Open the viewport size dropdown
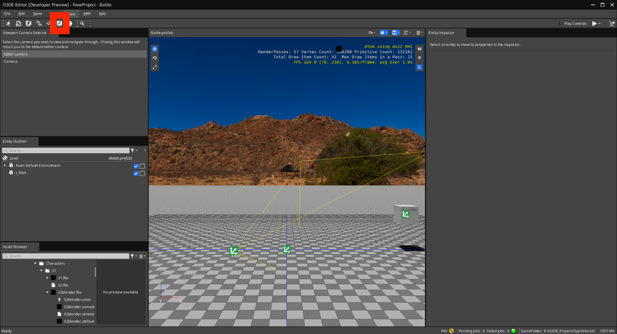This screenshot has width=617, height=334. click(x=407, y=33)
